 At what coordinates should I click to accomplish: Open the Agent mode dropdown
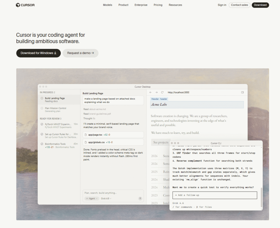click(92, 198)
